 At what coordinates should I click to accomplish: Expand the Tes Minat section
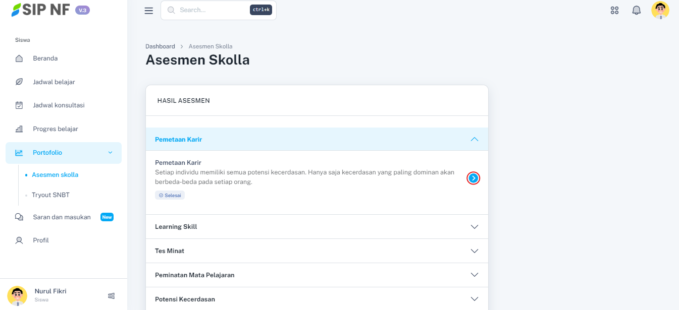tap(474, 251)
